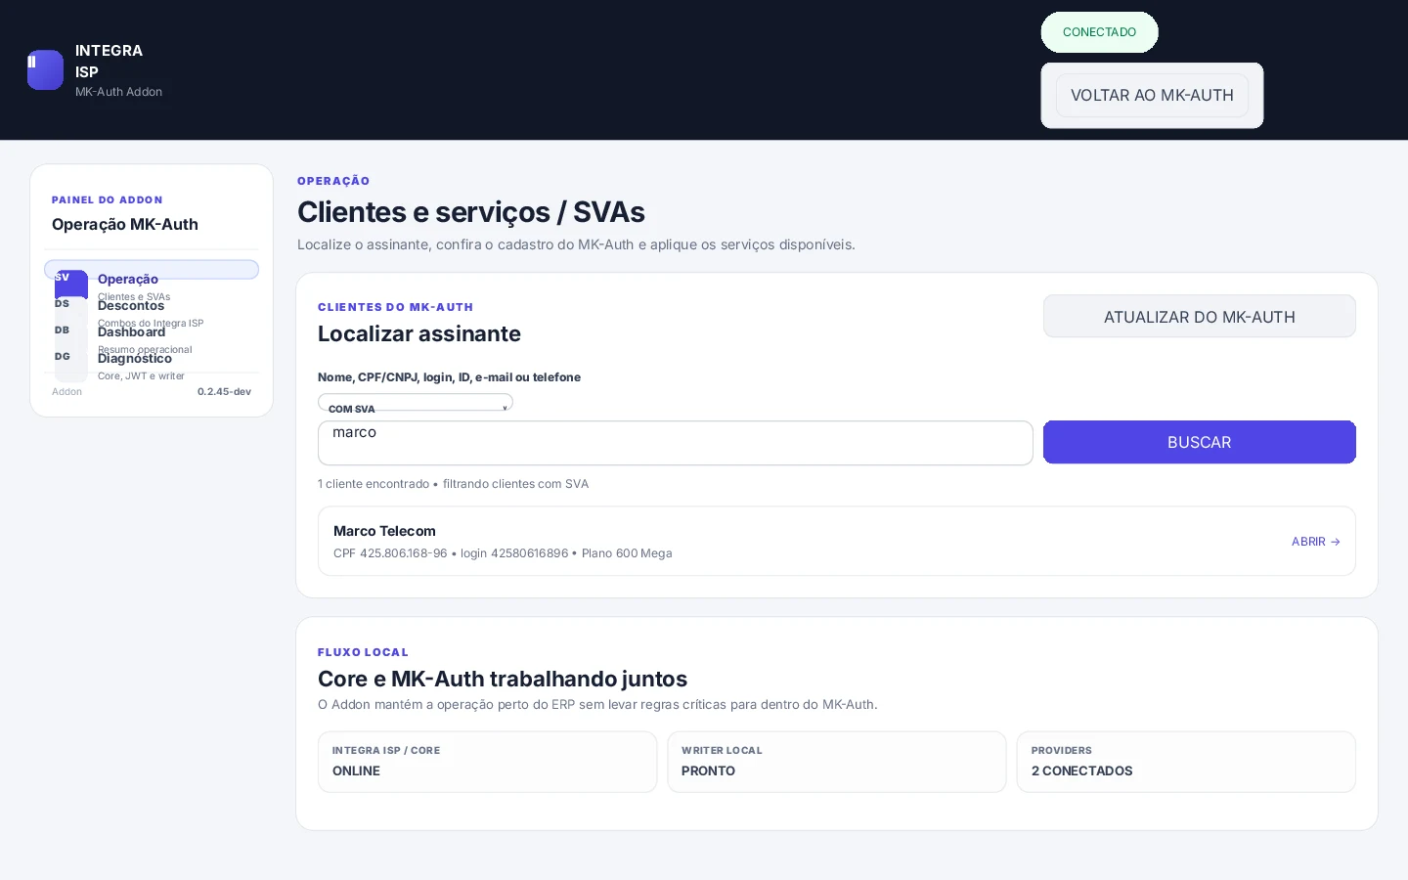Click 'Core e MK-Auth trabalhando juntos' heading
This screenshot has width=1408, height=880.
pyautogui.click(x=503, y=679)
